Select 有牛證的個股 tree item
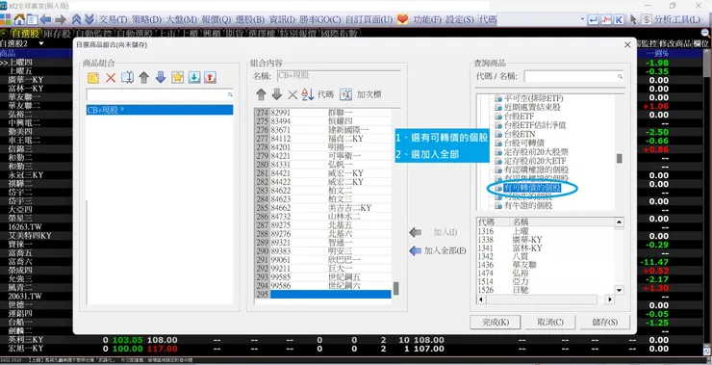Image resolution: width=712 pixels, height=365 pixels. [x=528, y=205]
